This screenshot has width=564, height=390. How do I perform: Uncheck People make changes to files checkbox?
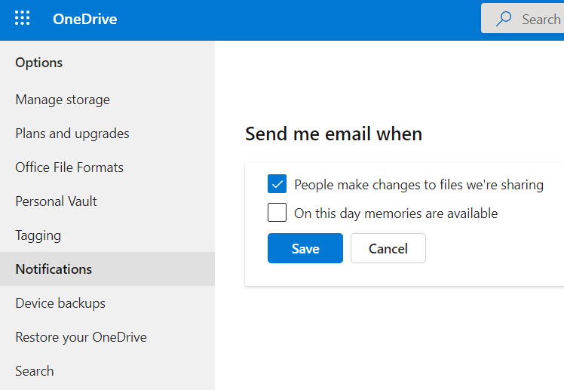coord(277,184)
